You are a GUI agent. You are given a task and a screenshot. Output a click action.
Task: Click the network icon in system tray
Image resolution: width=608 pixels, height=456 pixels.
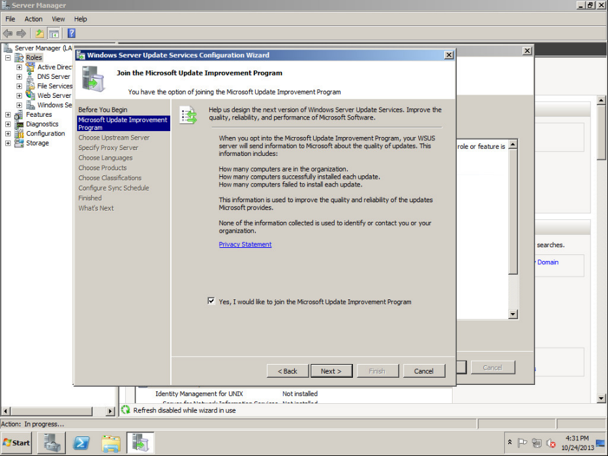pos(537,443)
